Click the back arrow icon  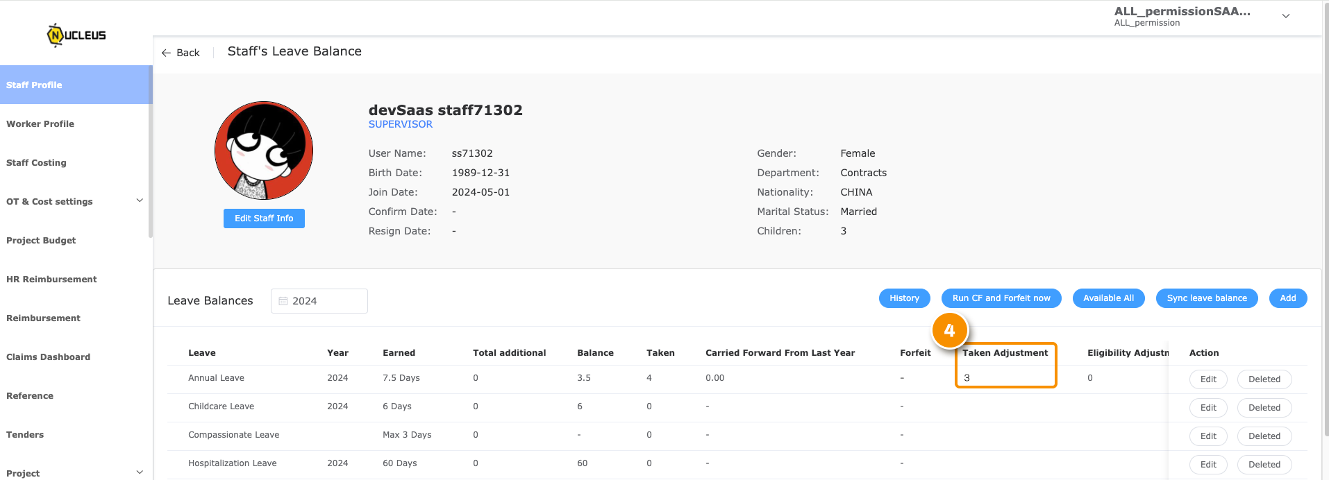point(166,53)
